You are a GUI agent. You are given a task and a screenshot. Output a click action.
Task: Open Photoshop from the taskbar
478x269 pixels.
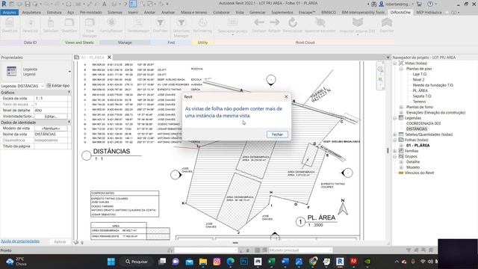244,262
